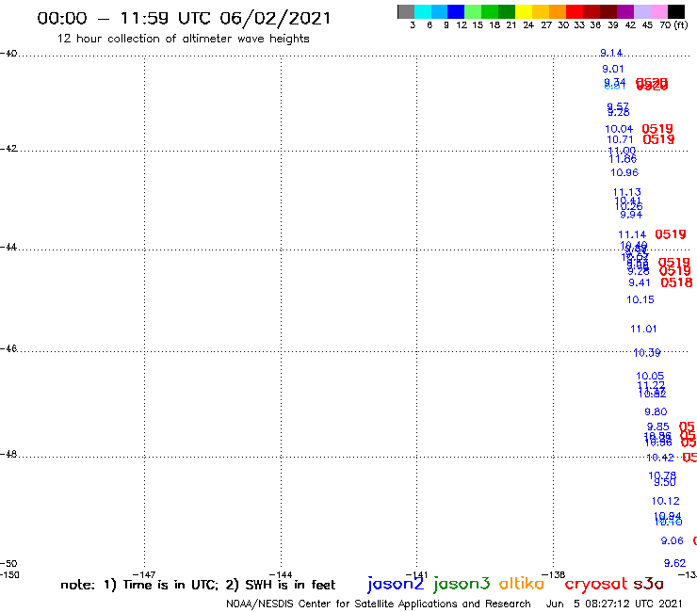Select the s3a legend label

tap(648, 584)
